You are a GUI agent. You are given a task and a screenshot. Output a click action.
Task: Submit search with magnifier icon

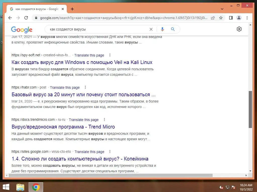tap(173, 29)
